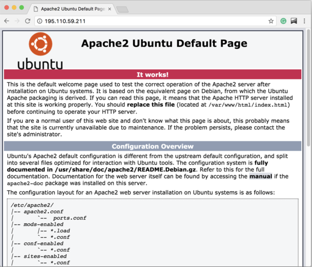Open a new tab with the blank tab button
The height and width of the screenshot is (267, 312).
(x=122, y=9)
